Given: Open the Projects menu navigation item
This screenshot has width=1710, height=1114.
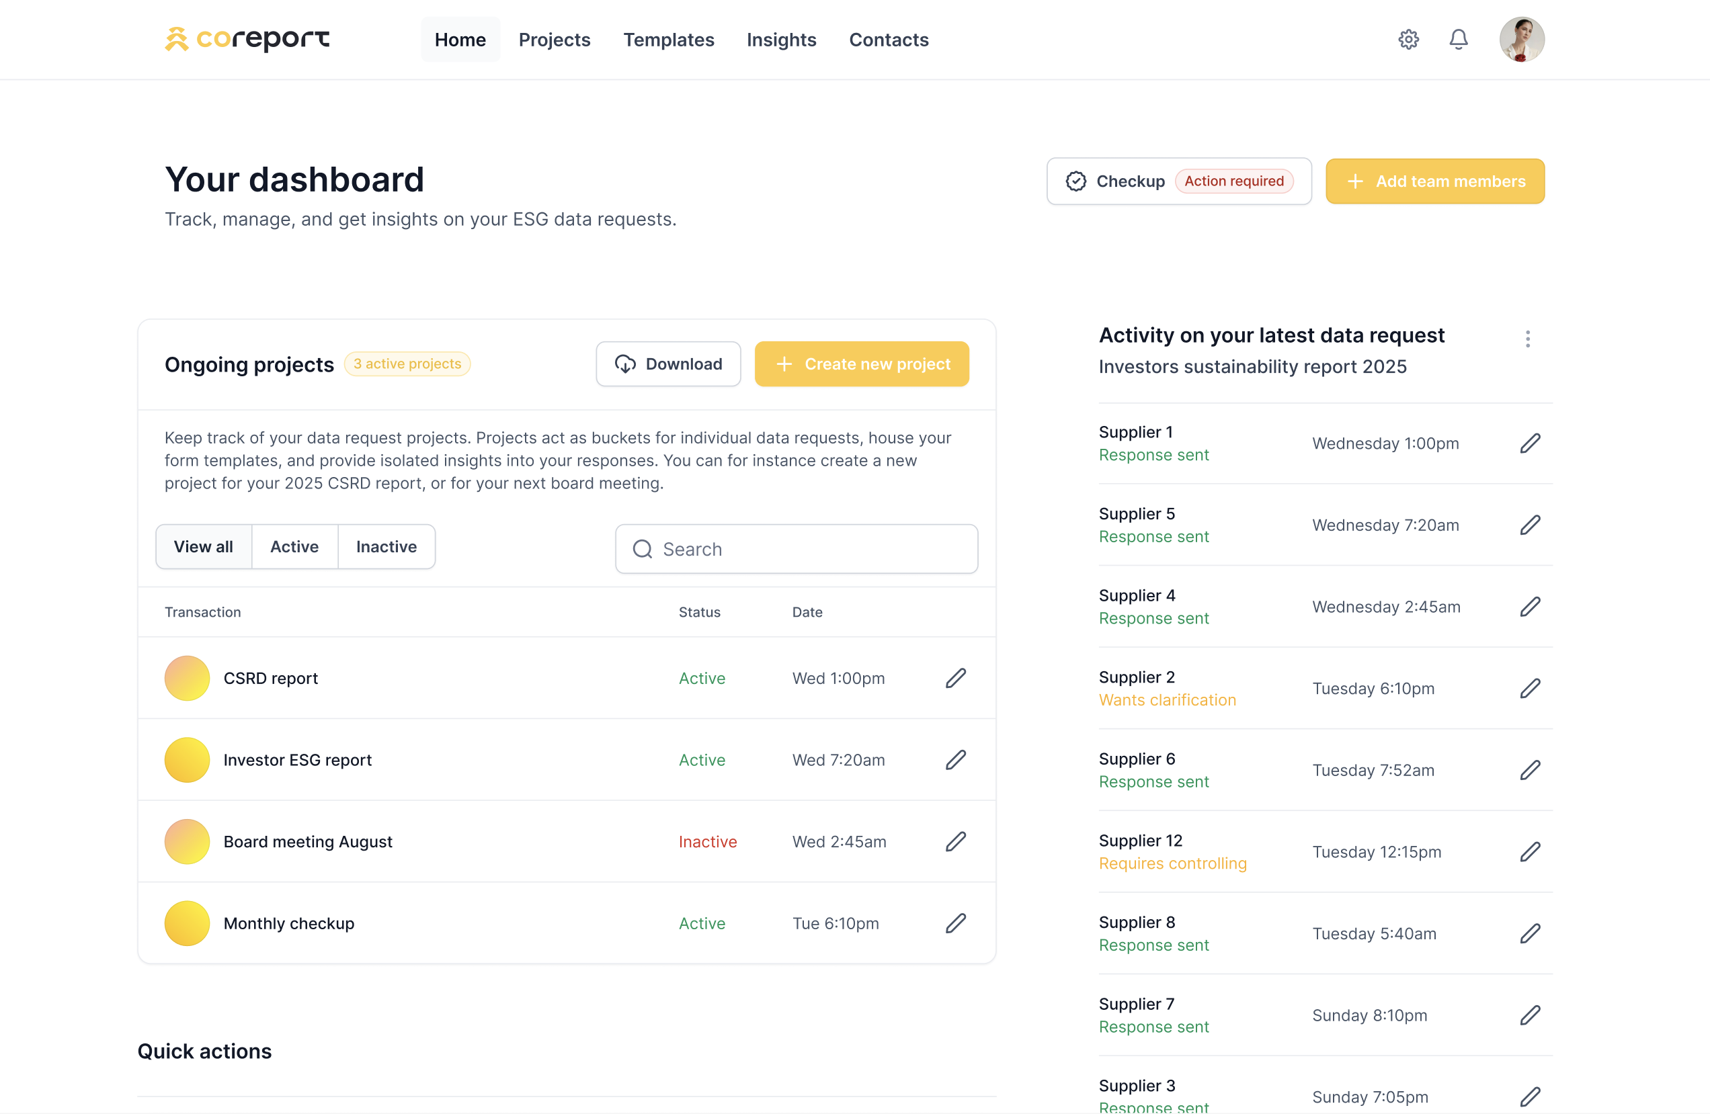Looking at the screenshot, I should 555,40.
